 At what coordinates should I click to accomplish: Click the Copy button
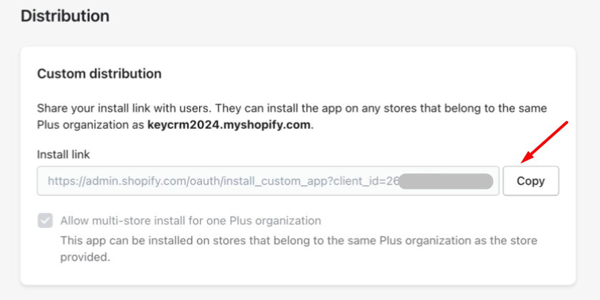530,181
